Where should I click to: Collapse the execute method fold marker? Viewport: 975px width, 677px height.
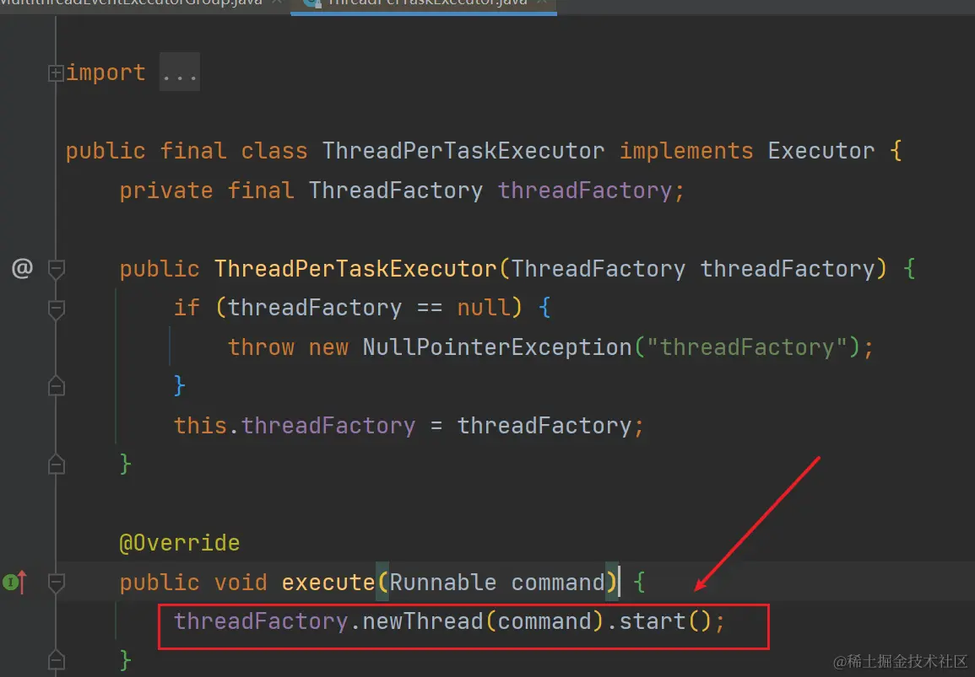coord(56,582)
